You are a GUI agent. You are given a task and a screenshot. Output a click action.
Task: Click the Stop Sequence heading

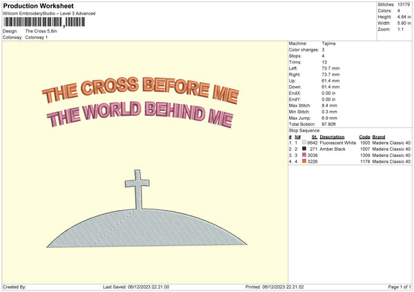[x=303, y=129]
